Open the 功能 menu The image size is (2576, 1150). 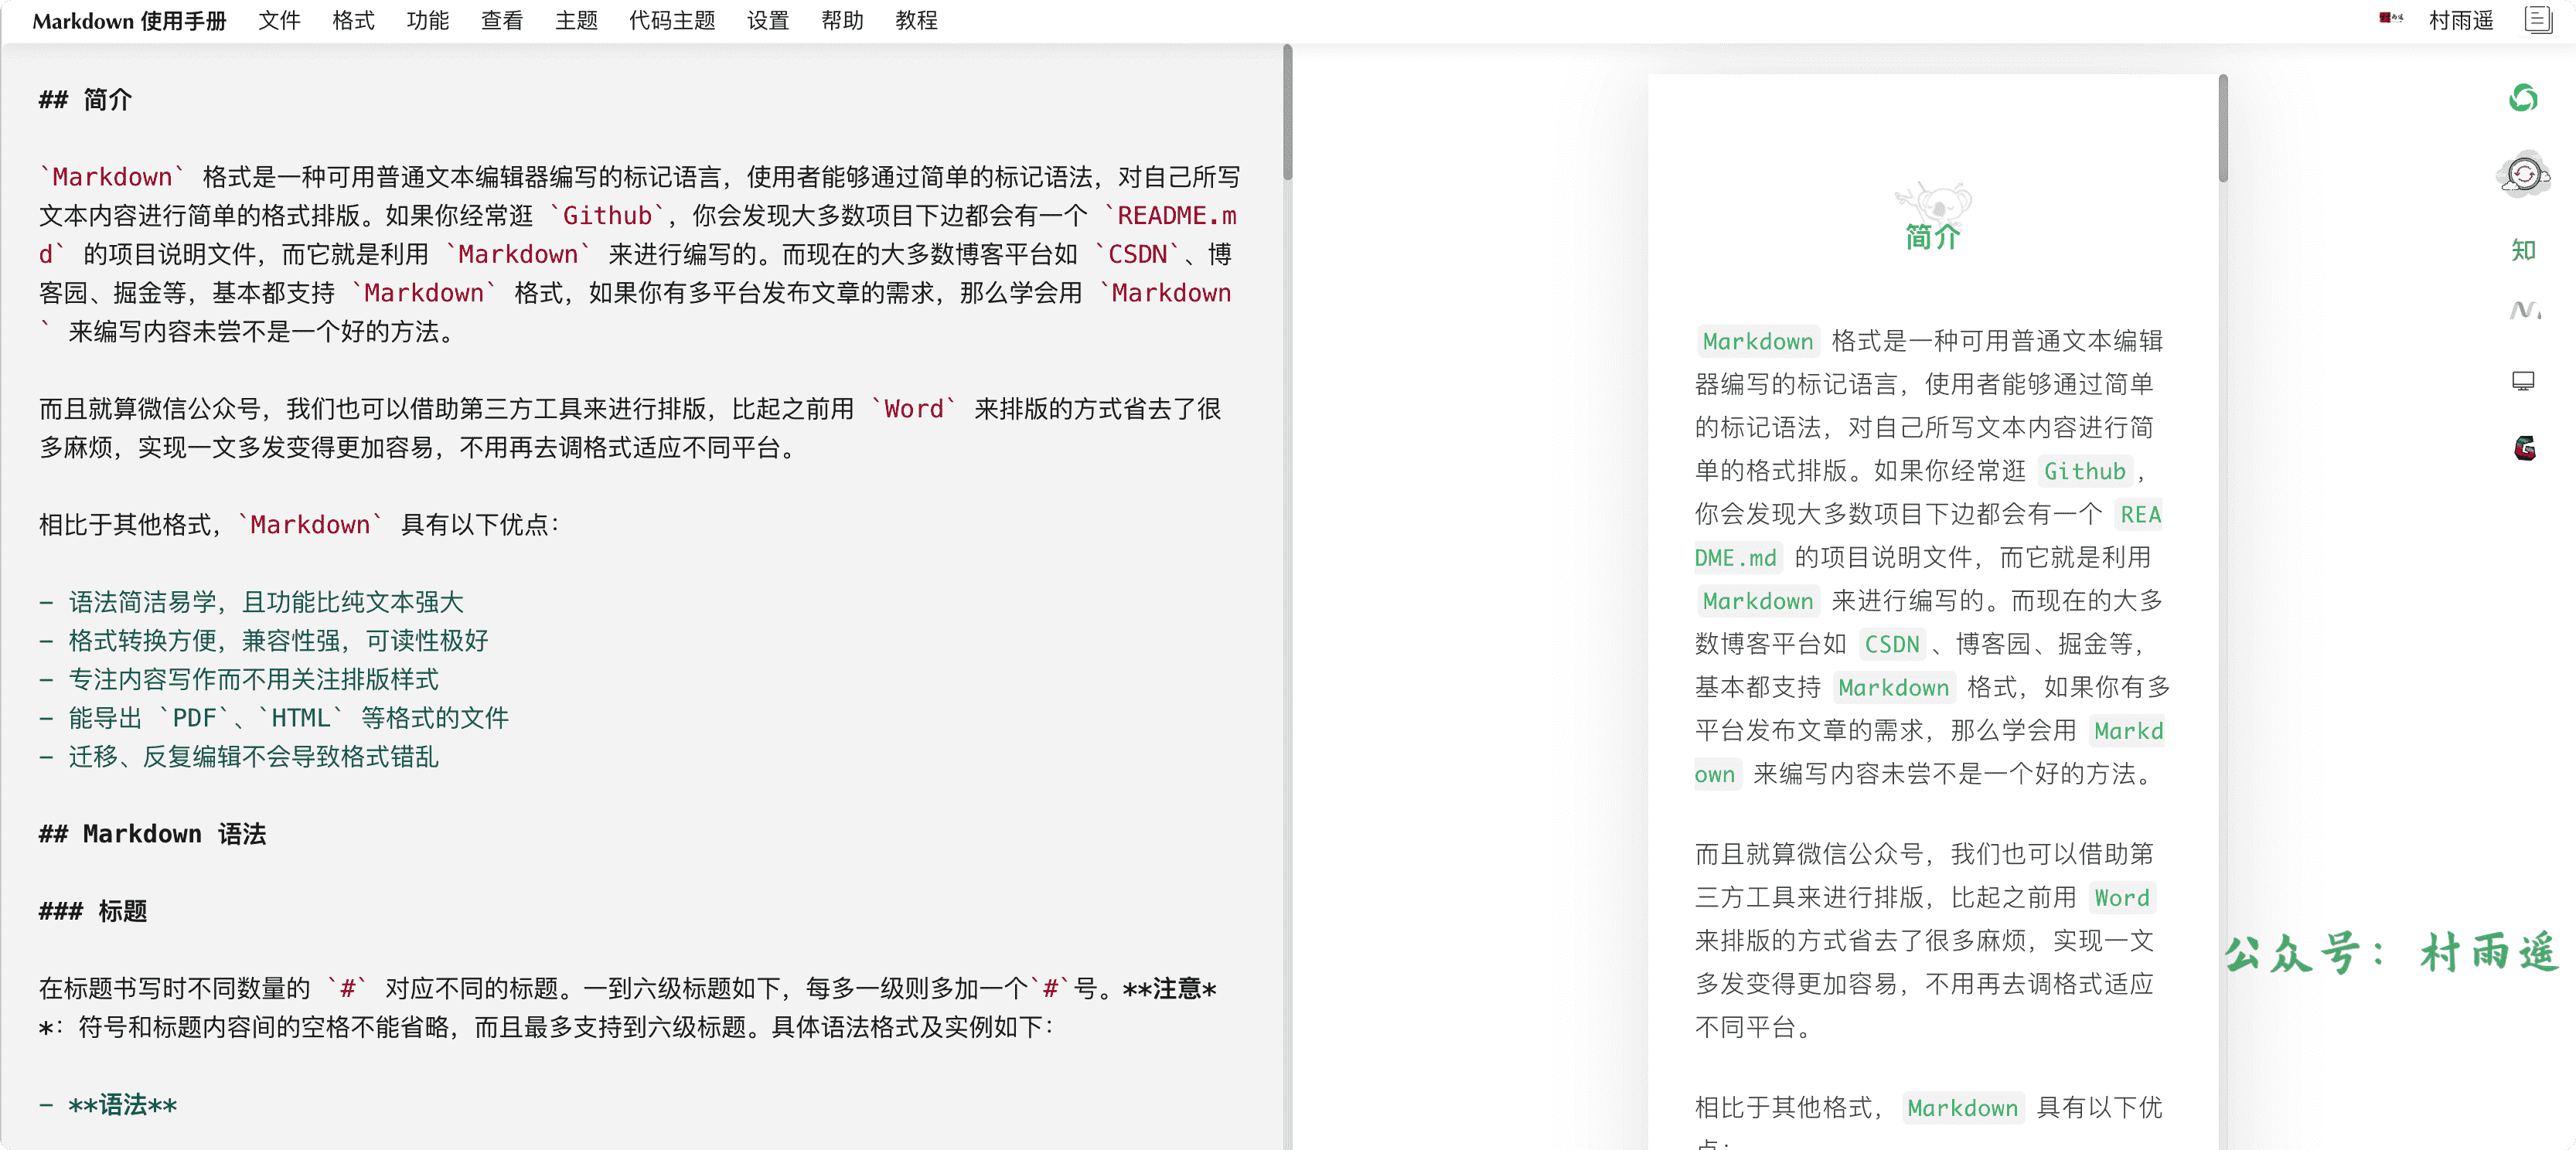coord(427,20)
